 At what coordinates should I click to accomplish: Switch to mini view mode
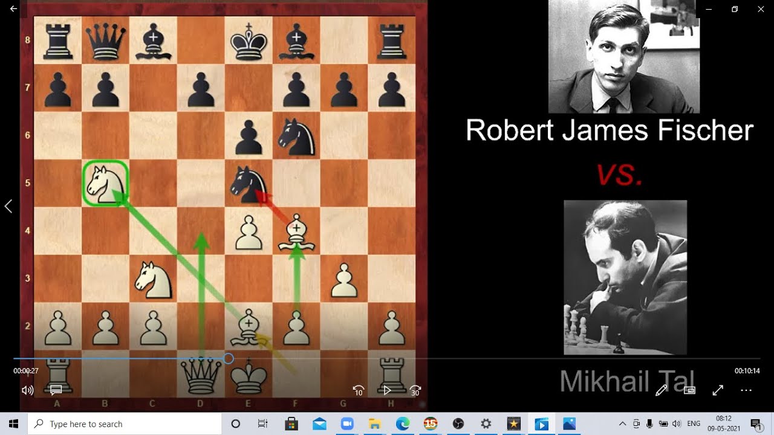689,390
